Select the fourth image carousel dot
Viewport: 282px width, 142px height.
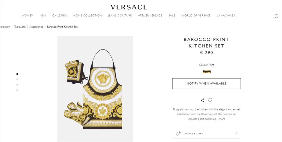click(17, 90)
